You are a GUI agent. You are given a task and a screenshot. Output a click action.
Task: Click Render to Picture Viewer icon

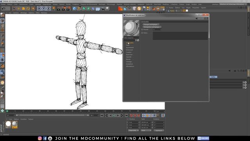point(64,9)
